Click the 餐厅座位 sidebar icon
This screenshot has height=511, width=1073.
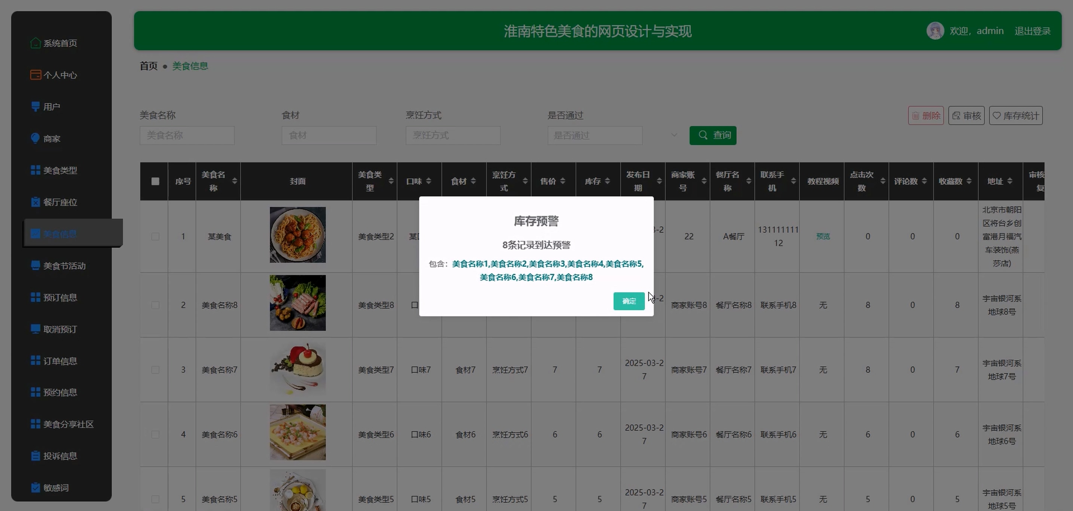[x=36, y=202]
